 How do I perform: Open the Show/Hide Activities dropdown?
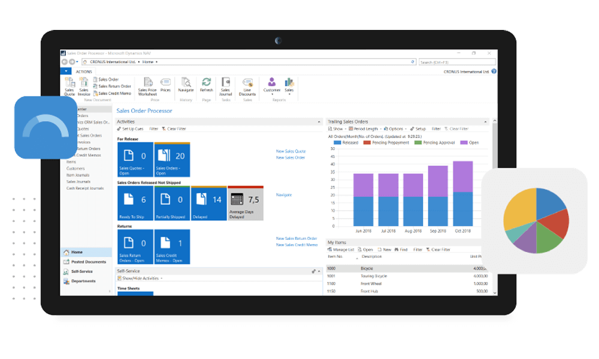tap(140, 278)
